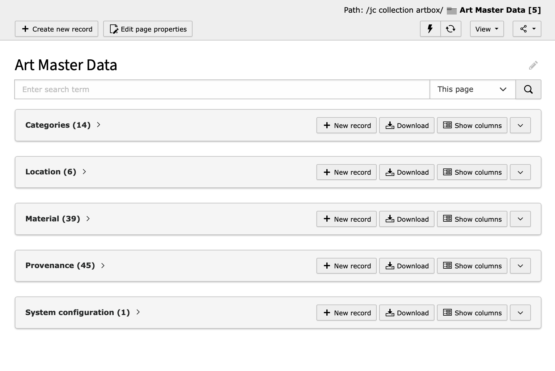Click the pencil icon beside page title
Screen dimensions: 555x371
[x=533, y=65]
